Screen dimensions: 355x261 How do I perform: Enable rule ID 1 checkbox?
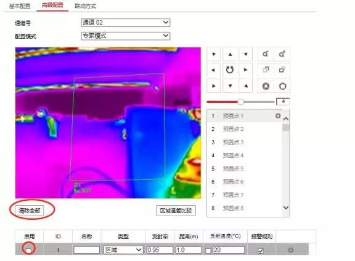point(28,250)
